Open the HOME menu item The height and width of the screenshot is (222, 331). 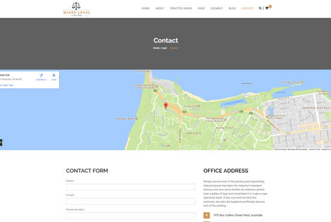tap(145, 8)
